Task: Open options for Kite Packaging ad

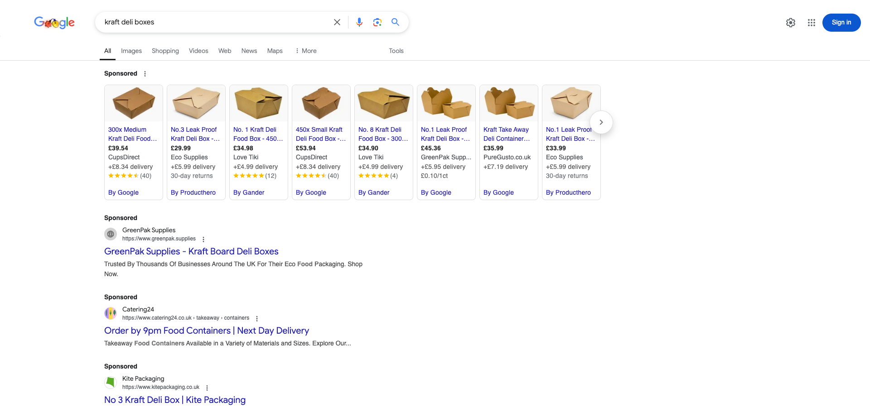Action: click(x=207, y=388)
